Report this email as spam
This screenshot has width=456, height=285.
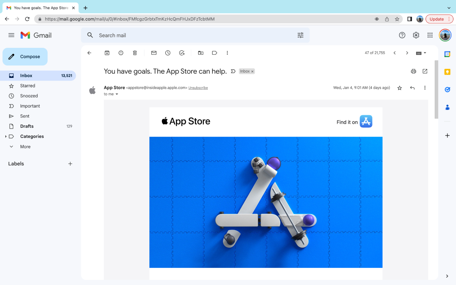[121, 53]
